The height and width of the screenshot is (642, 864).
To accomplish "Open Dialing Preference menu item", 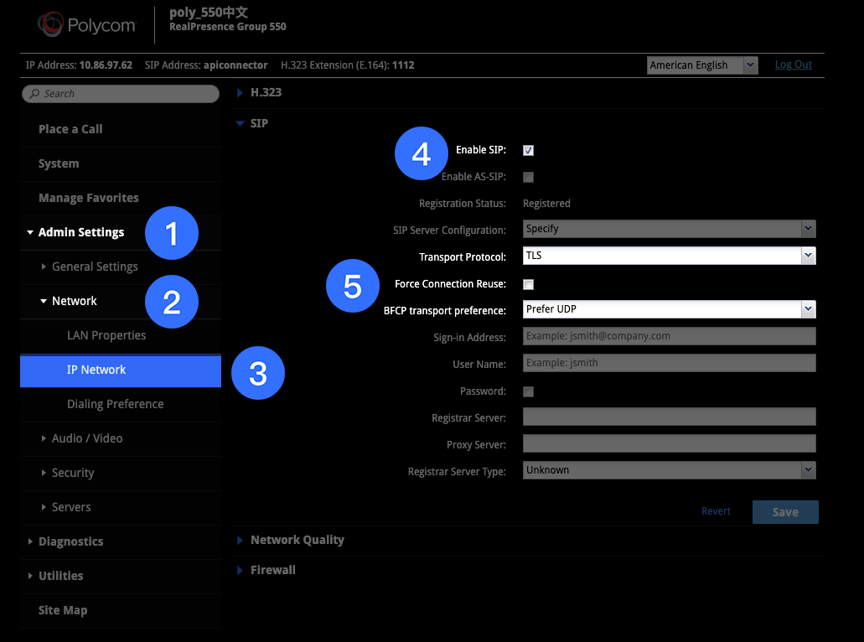I will click(115, 404).
